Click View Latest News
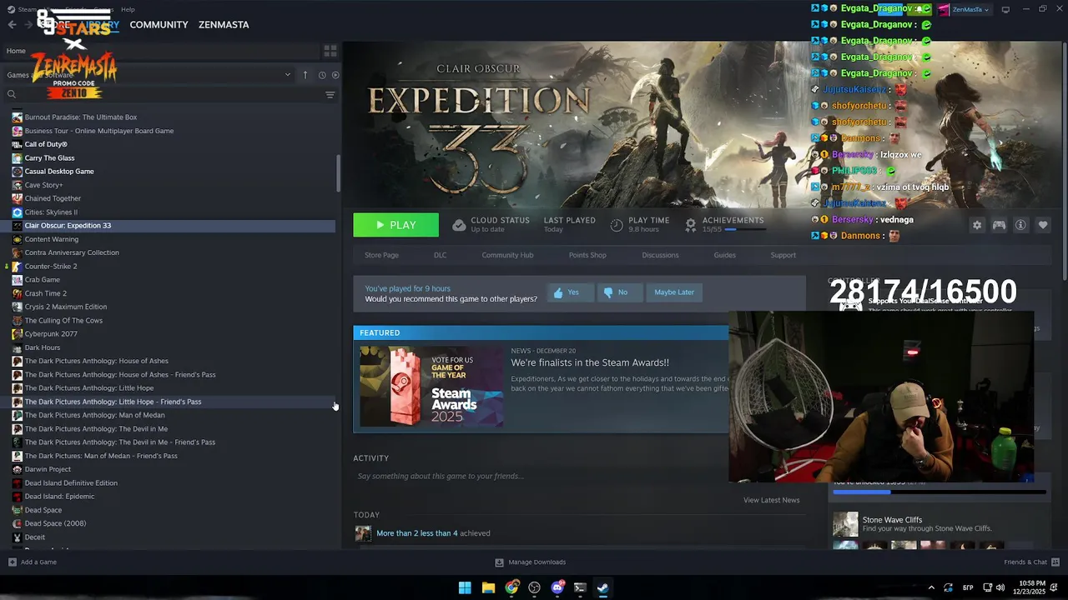Viewport: 1068px width, 600px height. pyautogui.click(x=771, y=500)
